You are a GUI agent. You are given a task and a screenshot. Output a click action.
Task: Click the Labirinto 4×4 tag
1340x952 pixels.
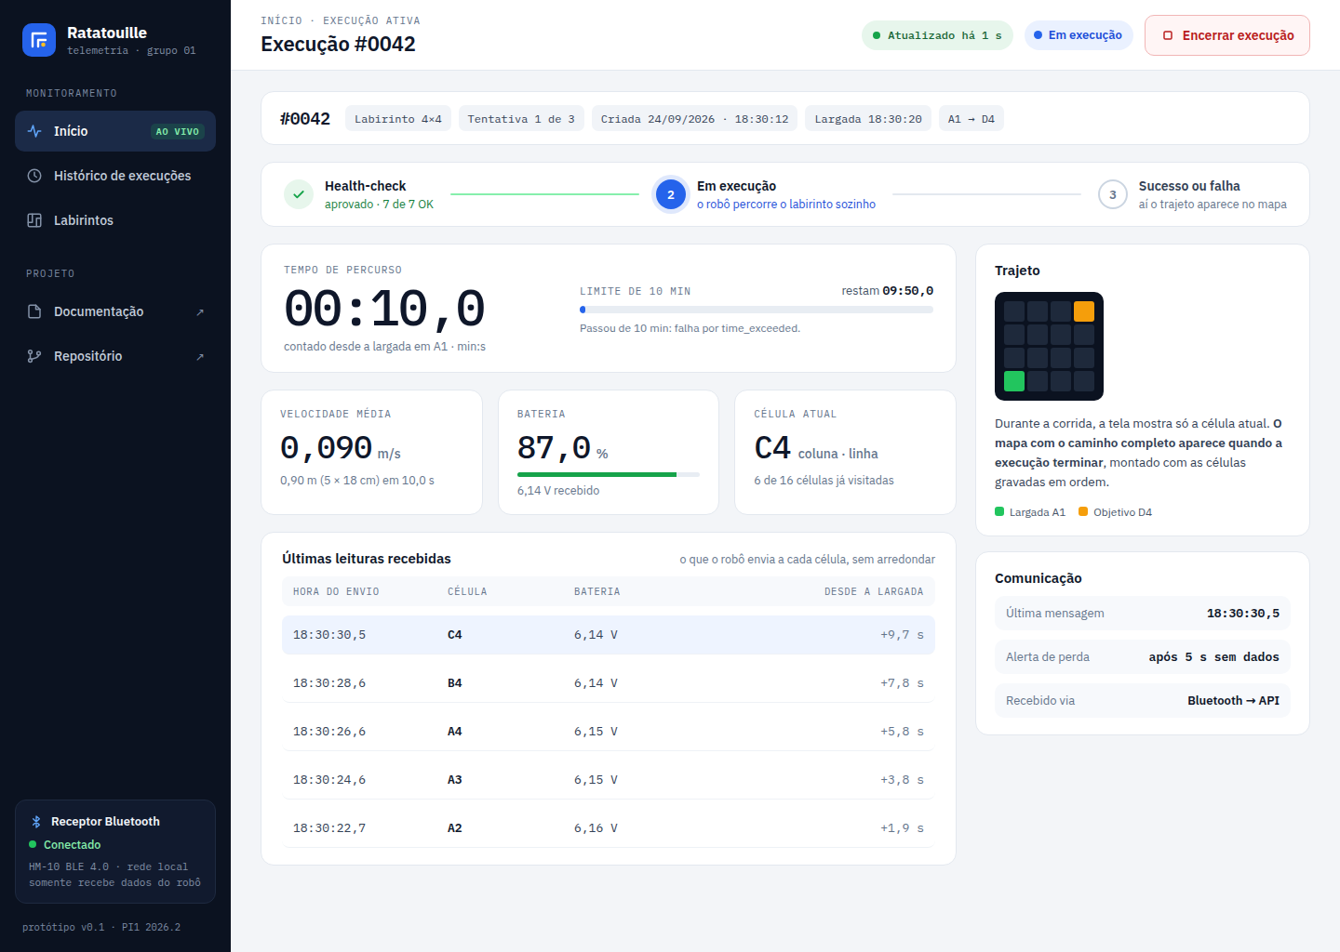pyautogui.click(x=398, y=119)
